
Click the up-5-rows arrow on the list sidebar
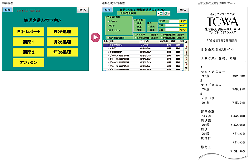(186, 53)
